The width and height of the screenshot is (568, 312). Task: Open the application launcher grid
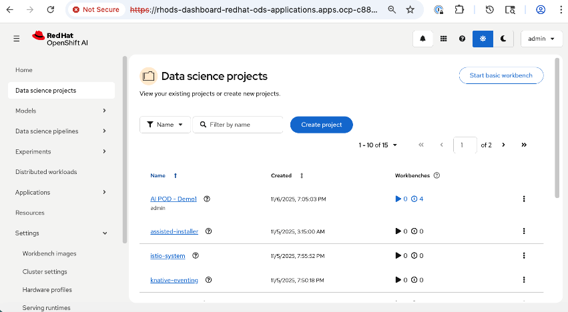tap(443, 39)
